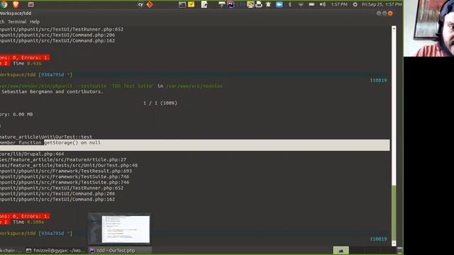Screen dimensions: 454x255
Task: Click the Cypress 'cy' tray icon
Action: (140, 4)
